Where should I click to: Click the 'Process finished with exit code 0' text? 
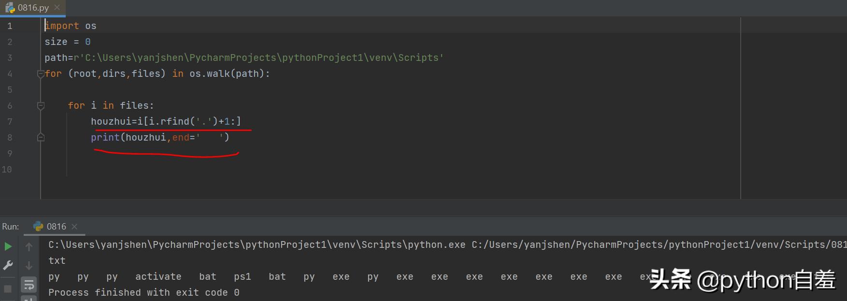coord(144,293)
